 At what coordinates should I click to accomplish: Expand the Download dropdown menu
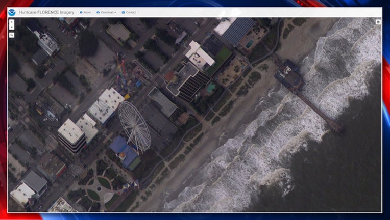coord(108,12)
